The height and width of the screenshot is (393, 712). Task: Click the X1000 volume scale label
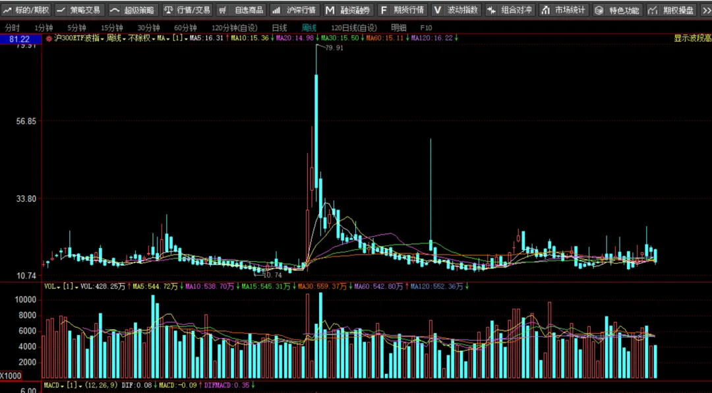tap(11, 376)
